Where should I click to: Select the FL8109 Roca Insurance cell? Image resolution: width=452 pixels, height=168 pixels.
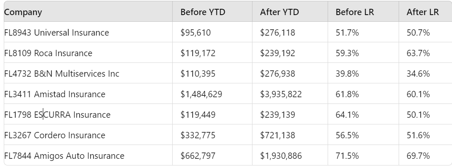(x=48, y=53)
